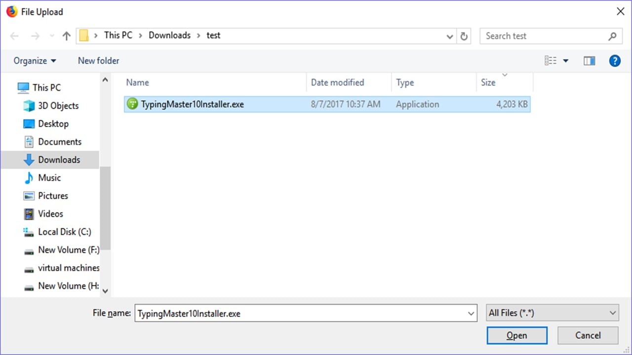632x355 pixels.
Task: Click the search magnifier icon
Action: click(612, 36)
